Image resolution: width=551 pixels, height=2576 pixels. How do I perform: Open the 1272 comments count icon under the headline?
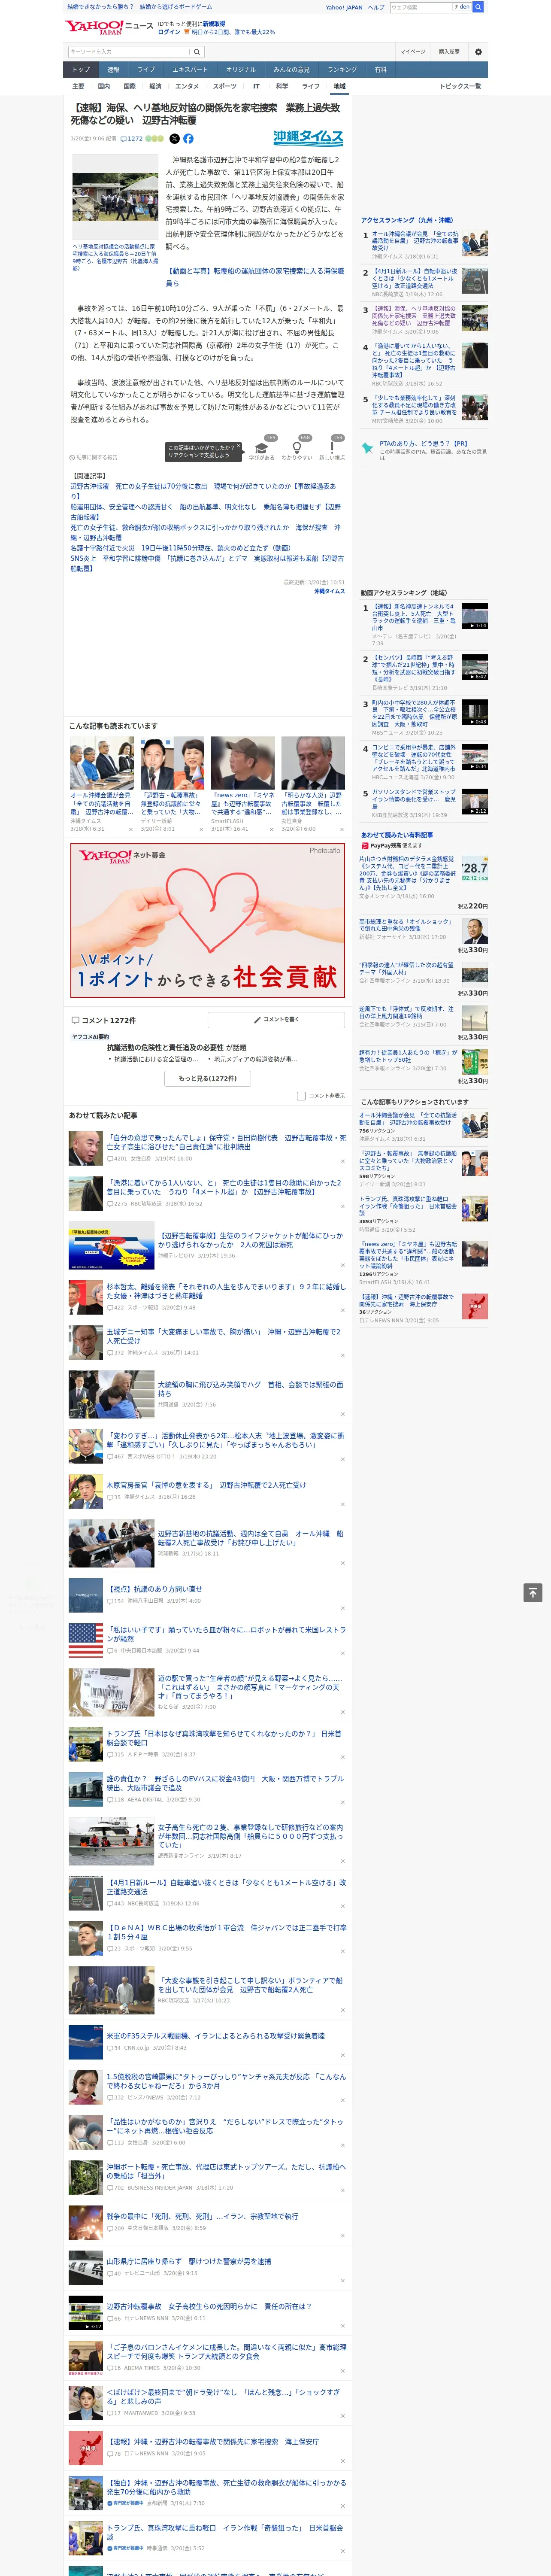click(x=133, y=139)
